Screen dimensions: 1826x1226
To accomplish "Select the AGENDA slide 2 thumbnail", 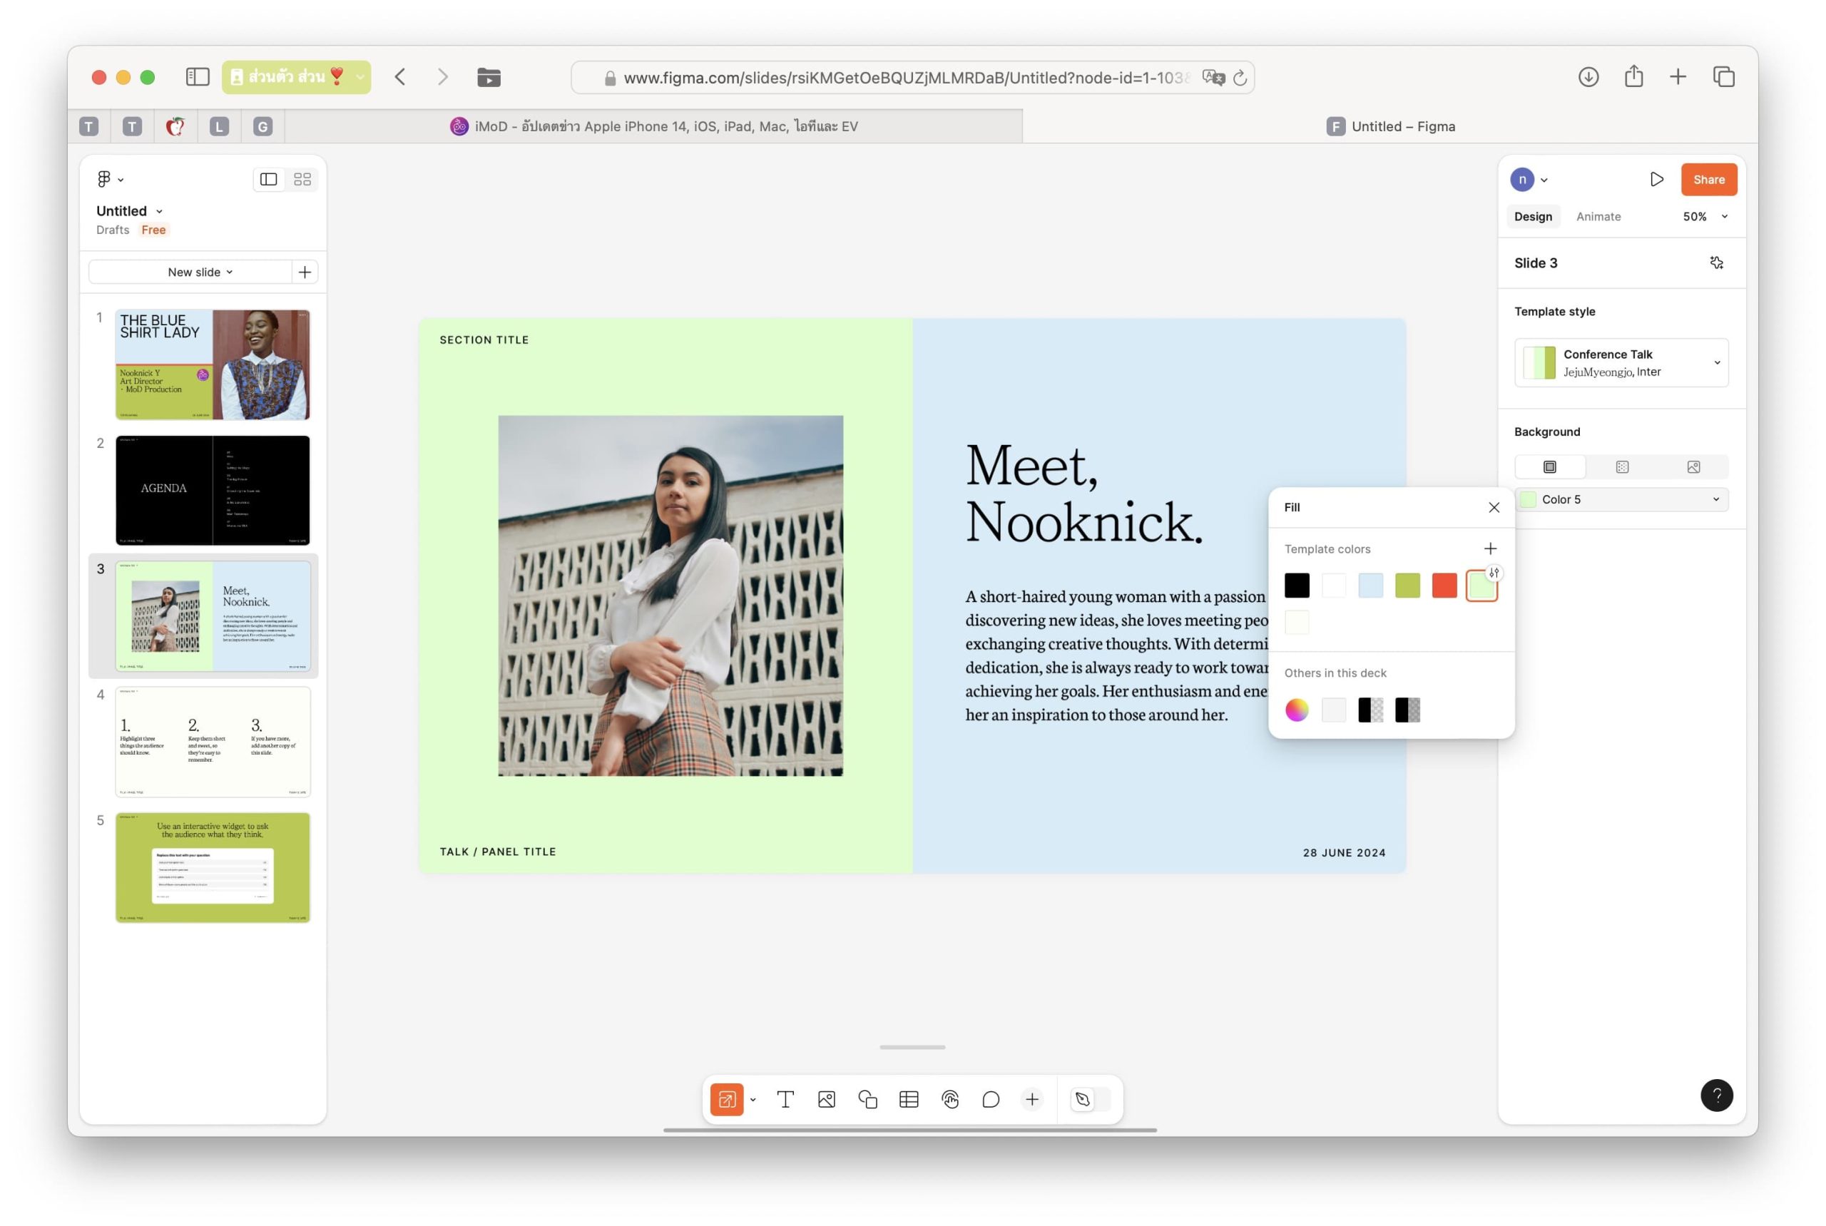I will point(213,490).
